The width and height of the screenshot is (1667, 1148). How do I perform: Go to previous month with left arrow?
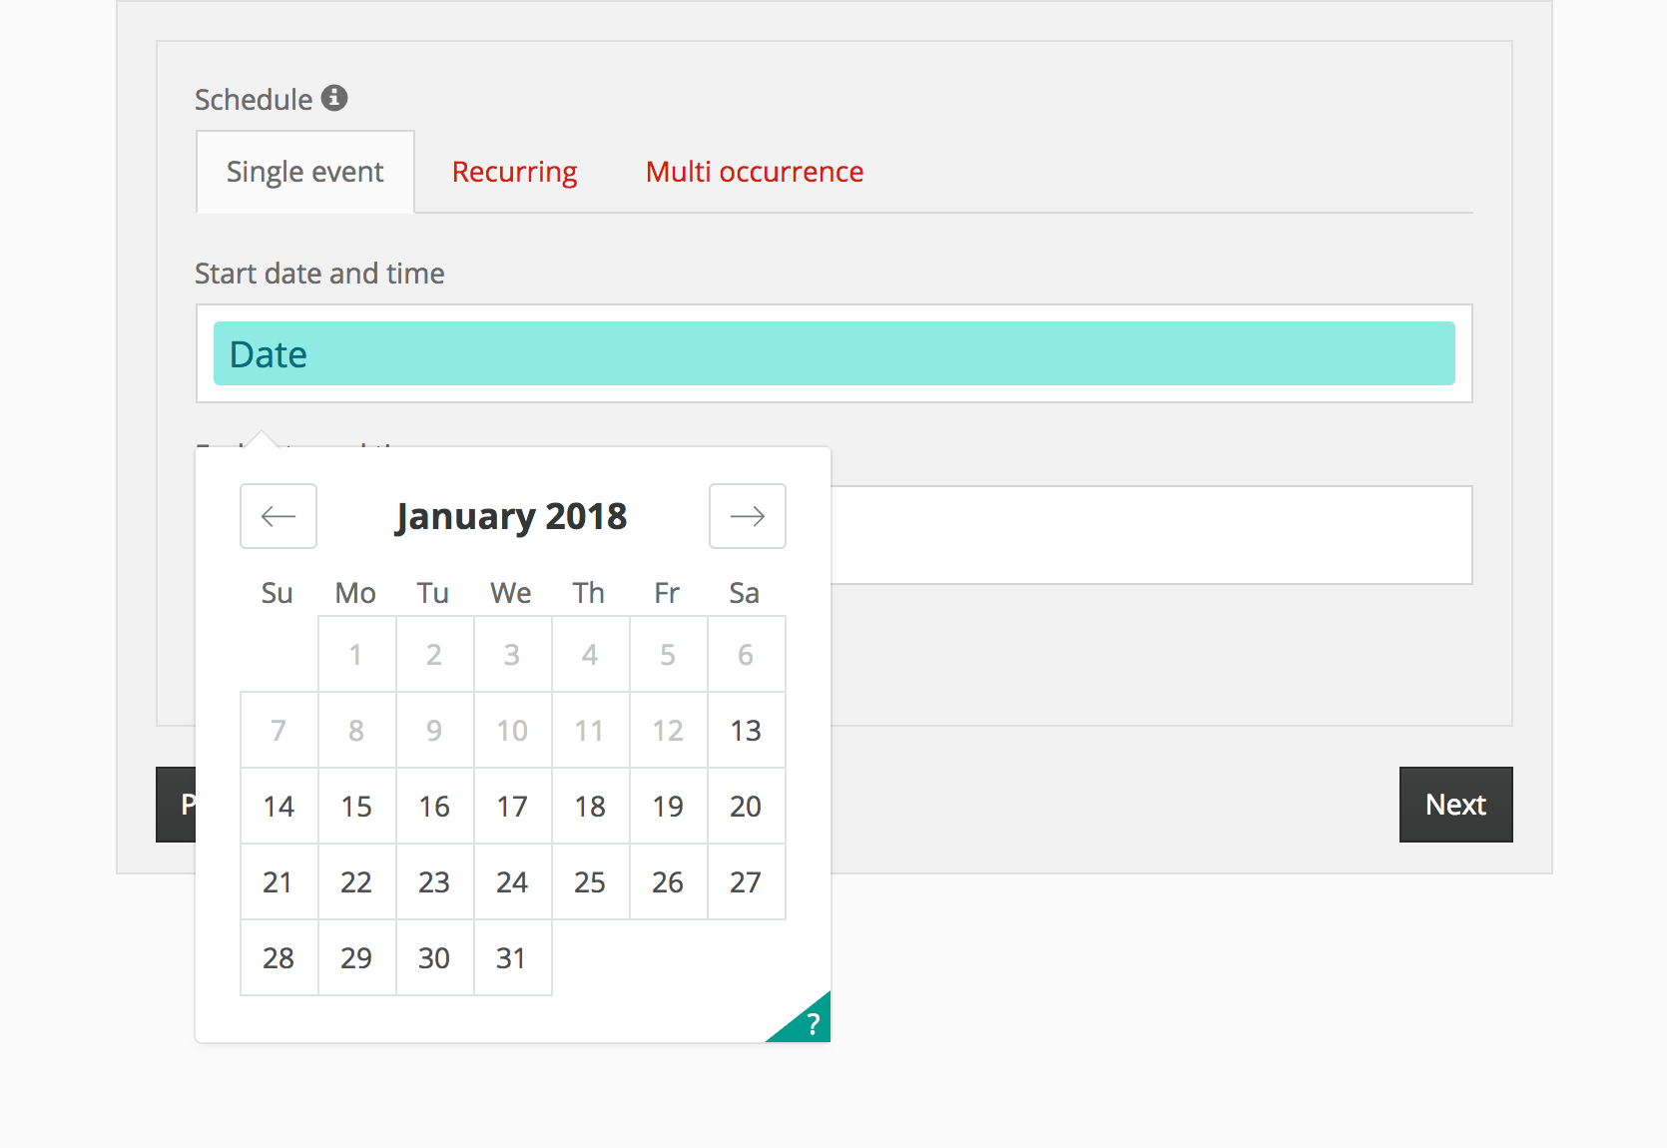278,516
